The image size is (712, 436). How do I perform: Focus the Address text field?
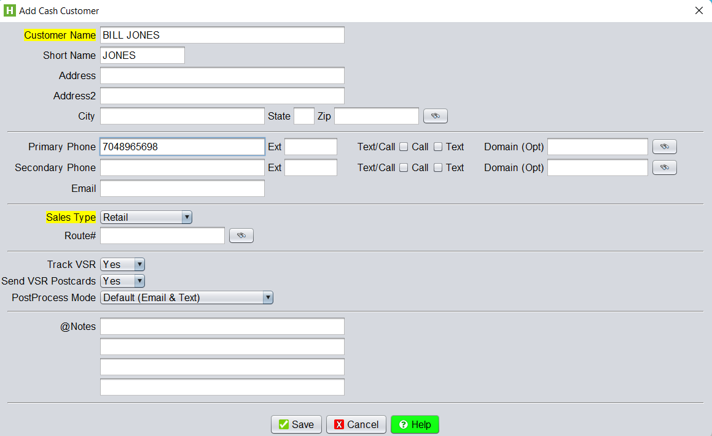pyautogui.click(x=222, y=75)
